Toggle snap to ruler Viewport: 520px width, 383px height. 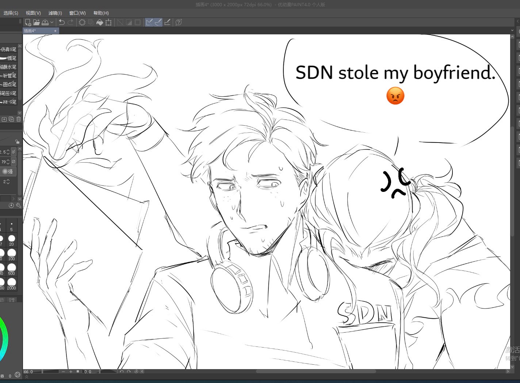tap(149, 22)
